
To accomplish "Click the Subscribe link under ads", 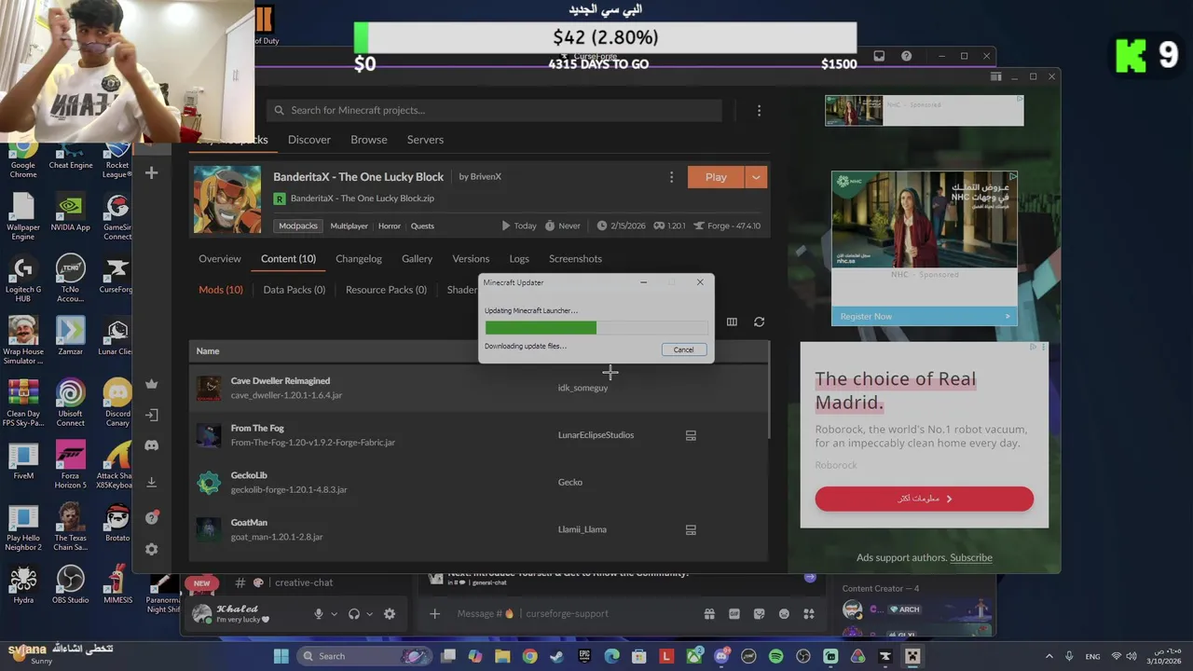I will tap(971, 557).
